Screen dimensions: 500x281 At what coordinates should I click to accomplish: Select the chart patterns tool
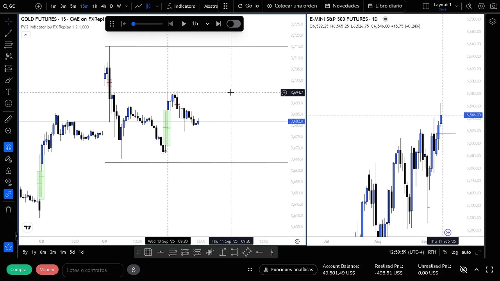pos(8,57)
